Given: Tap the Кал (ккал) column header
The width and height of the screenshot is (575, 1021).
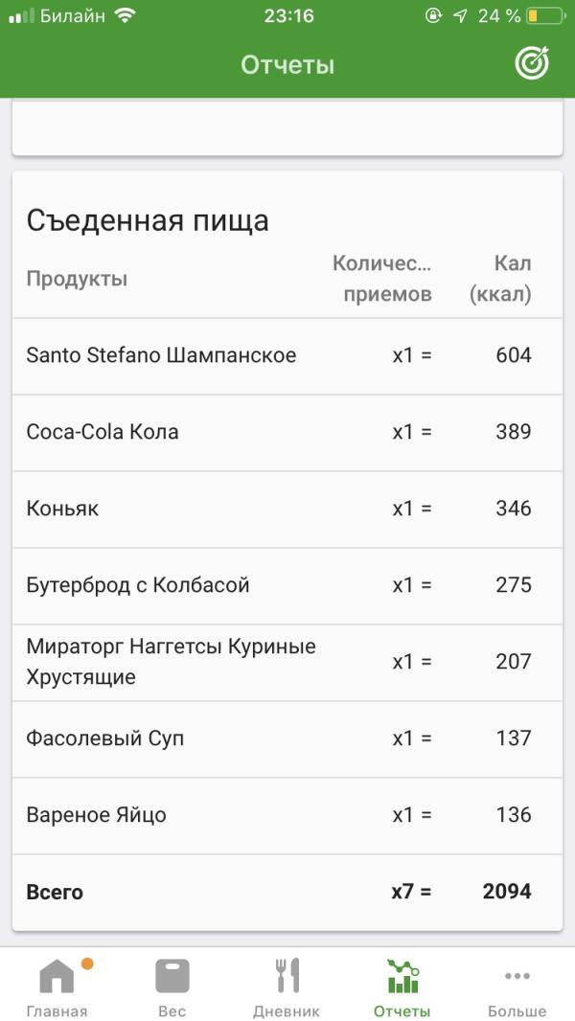Looking at the screenshot, I should tap(500, 279).
